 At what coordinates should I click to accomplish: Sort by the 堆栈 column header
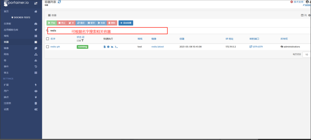click(x=140, y=39)
